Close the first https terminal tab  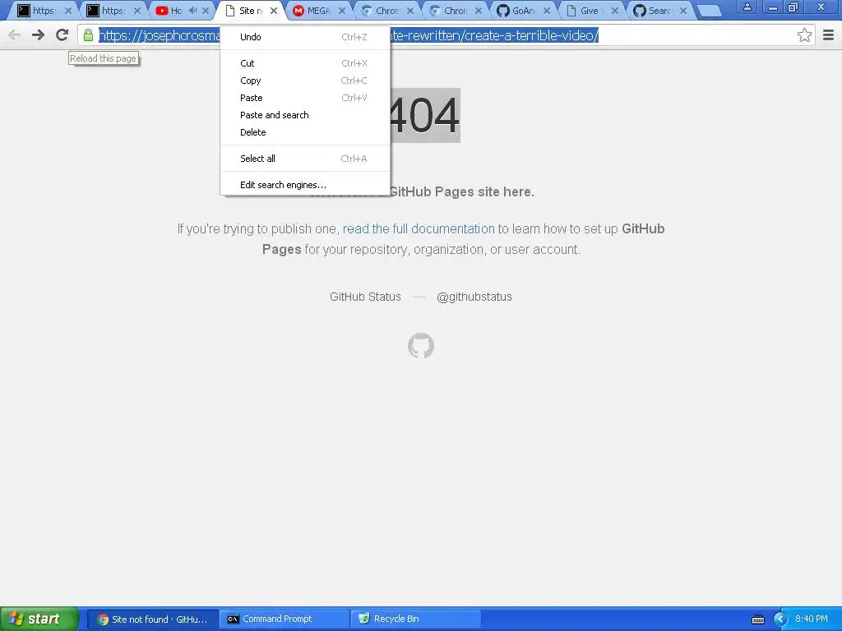coord(68,11)
